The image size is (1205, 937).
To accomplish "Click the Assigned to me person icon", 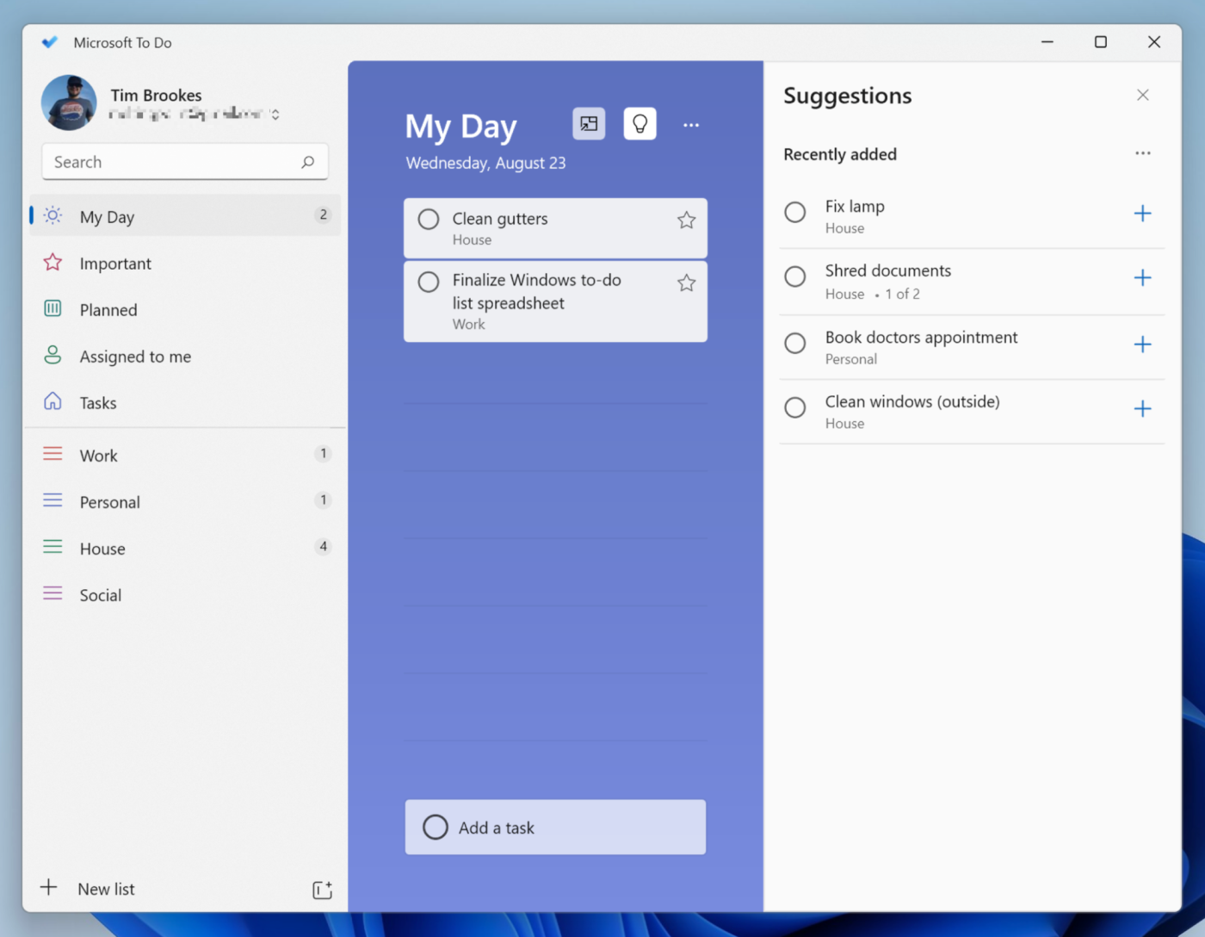I will (53, 355).
